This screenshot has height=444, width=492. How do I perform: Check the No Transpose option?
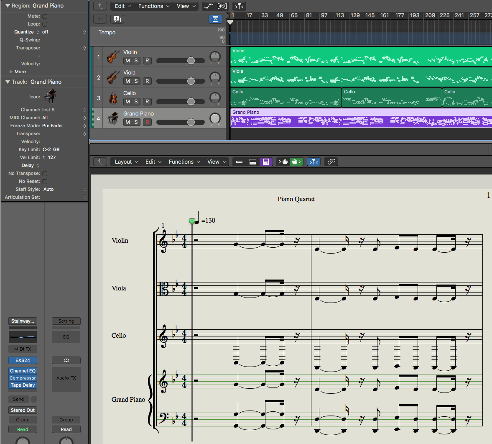coord(45,174)
